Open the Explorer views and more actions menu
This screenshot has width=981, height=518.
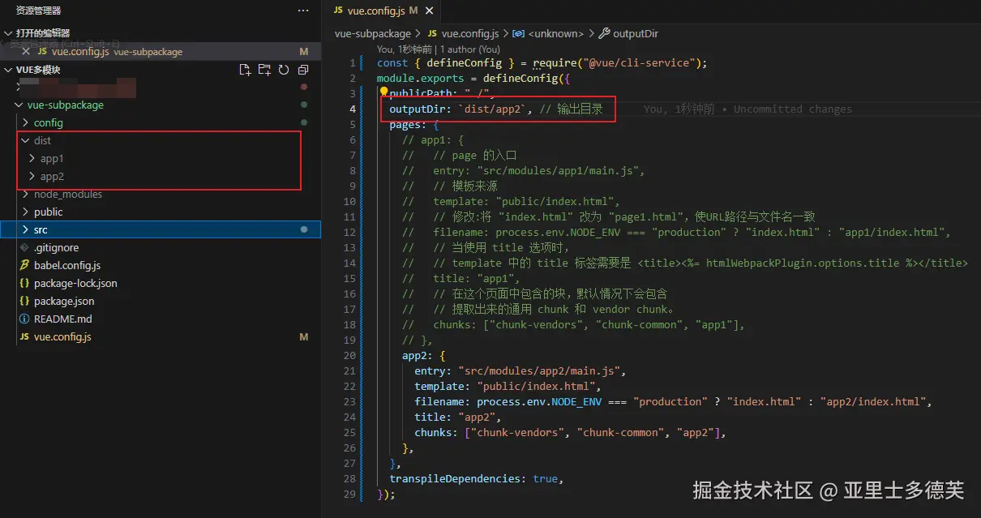[x=303, y=11]
